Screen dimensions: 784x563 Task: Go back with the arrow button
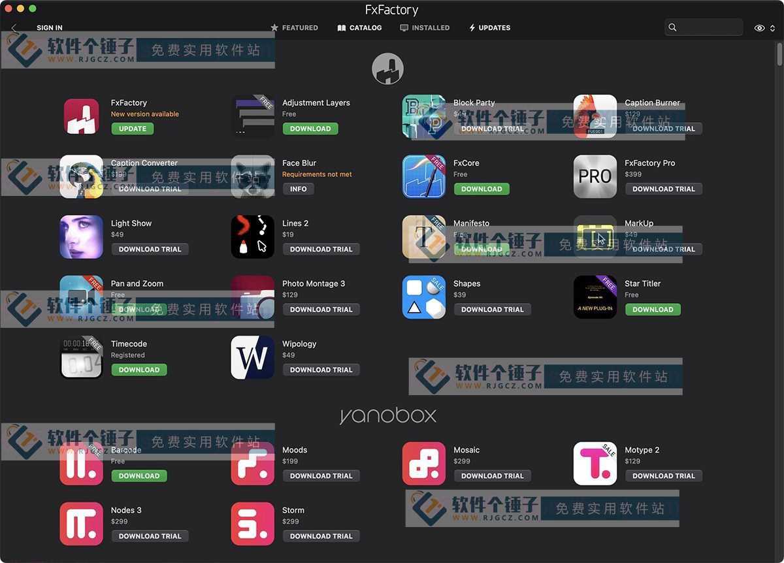click(14, 27)
